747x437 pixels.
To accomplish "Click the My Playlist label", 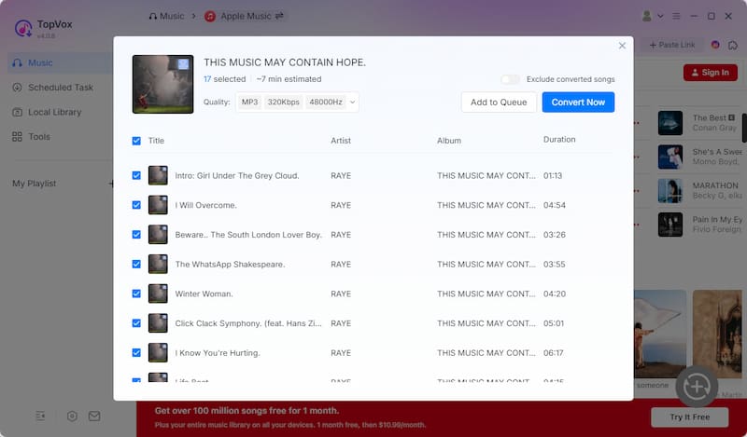I will (x=35, y=184).
